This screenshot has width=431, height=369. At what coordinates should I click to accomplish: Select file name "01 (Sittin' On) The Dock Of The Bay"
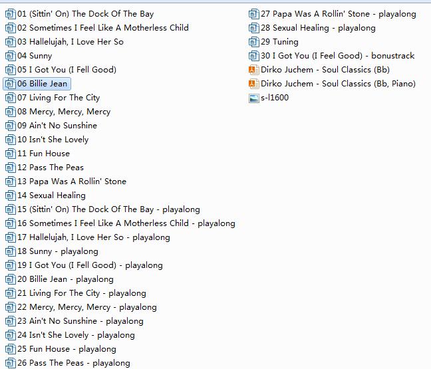pos(86,14)
